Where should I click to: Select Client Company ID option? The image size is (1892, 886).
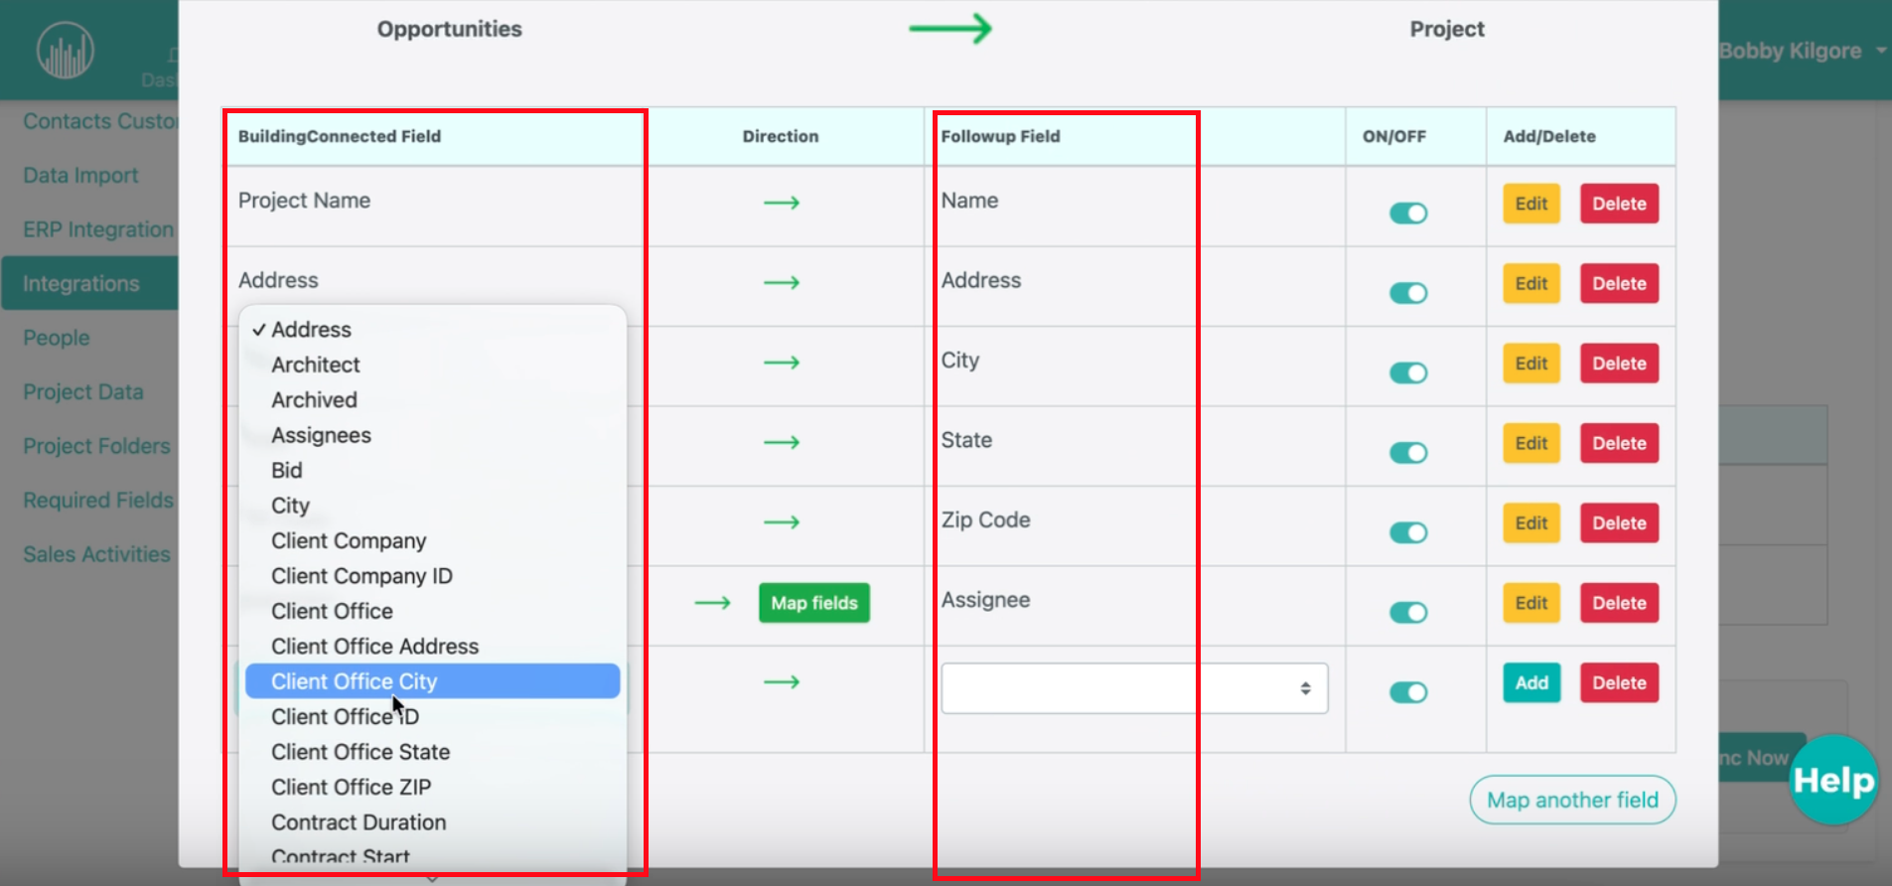[x=433, y=576]
